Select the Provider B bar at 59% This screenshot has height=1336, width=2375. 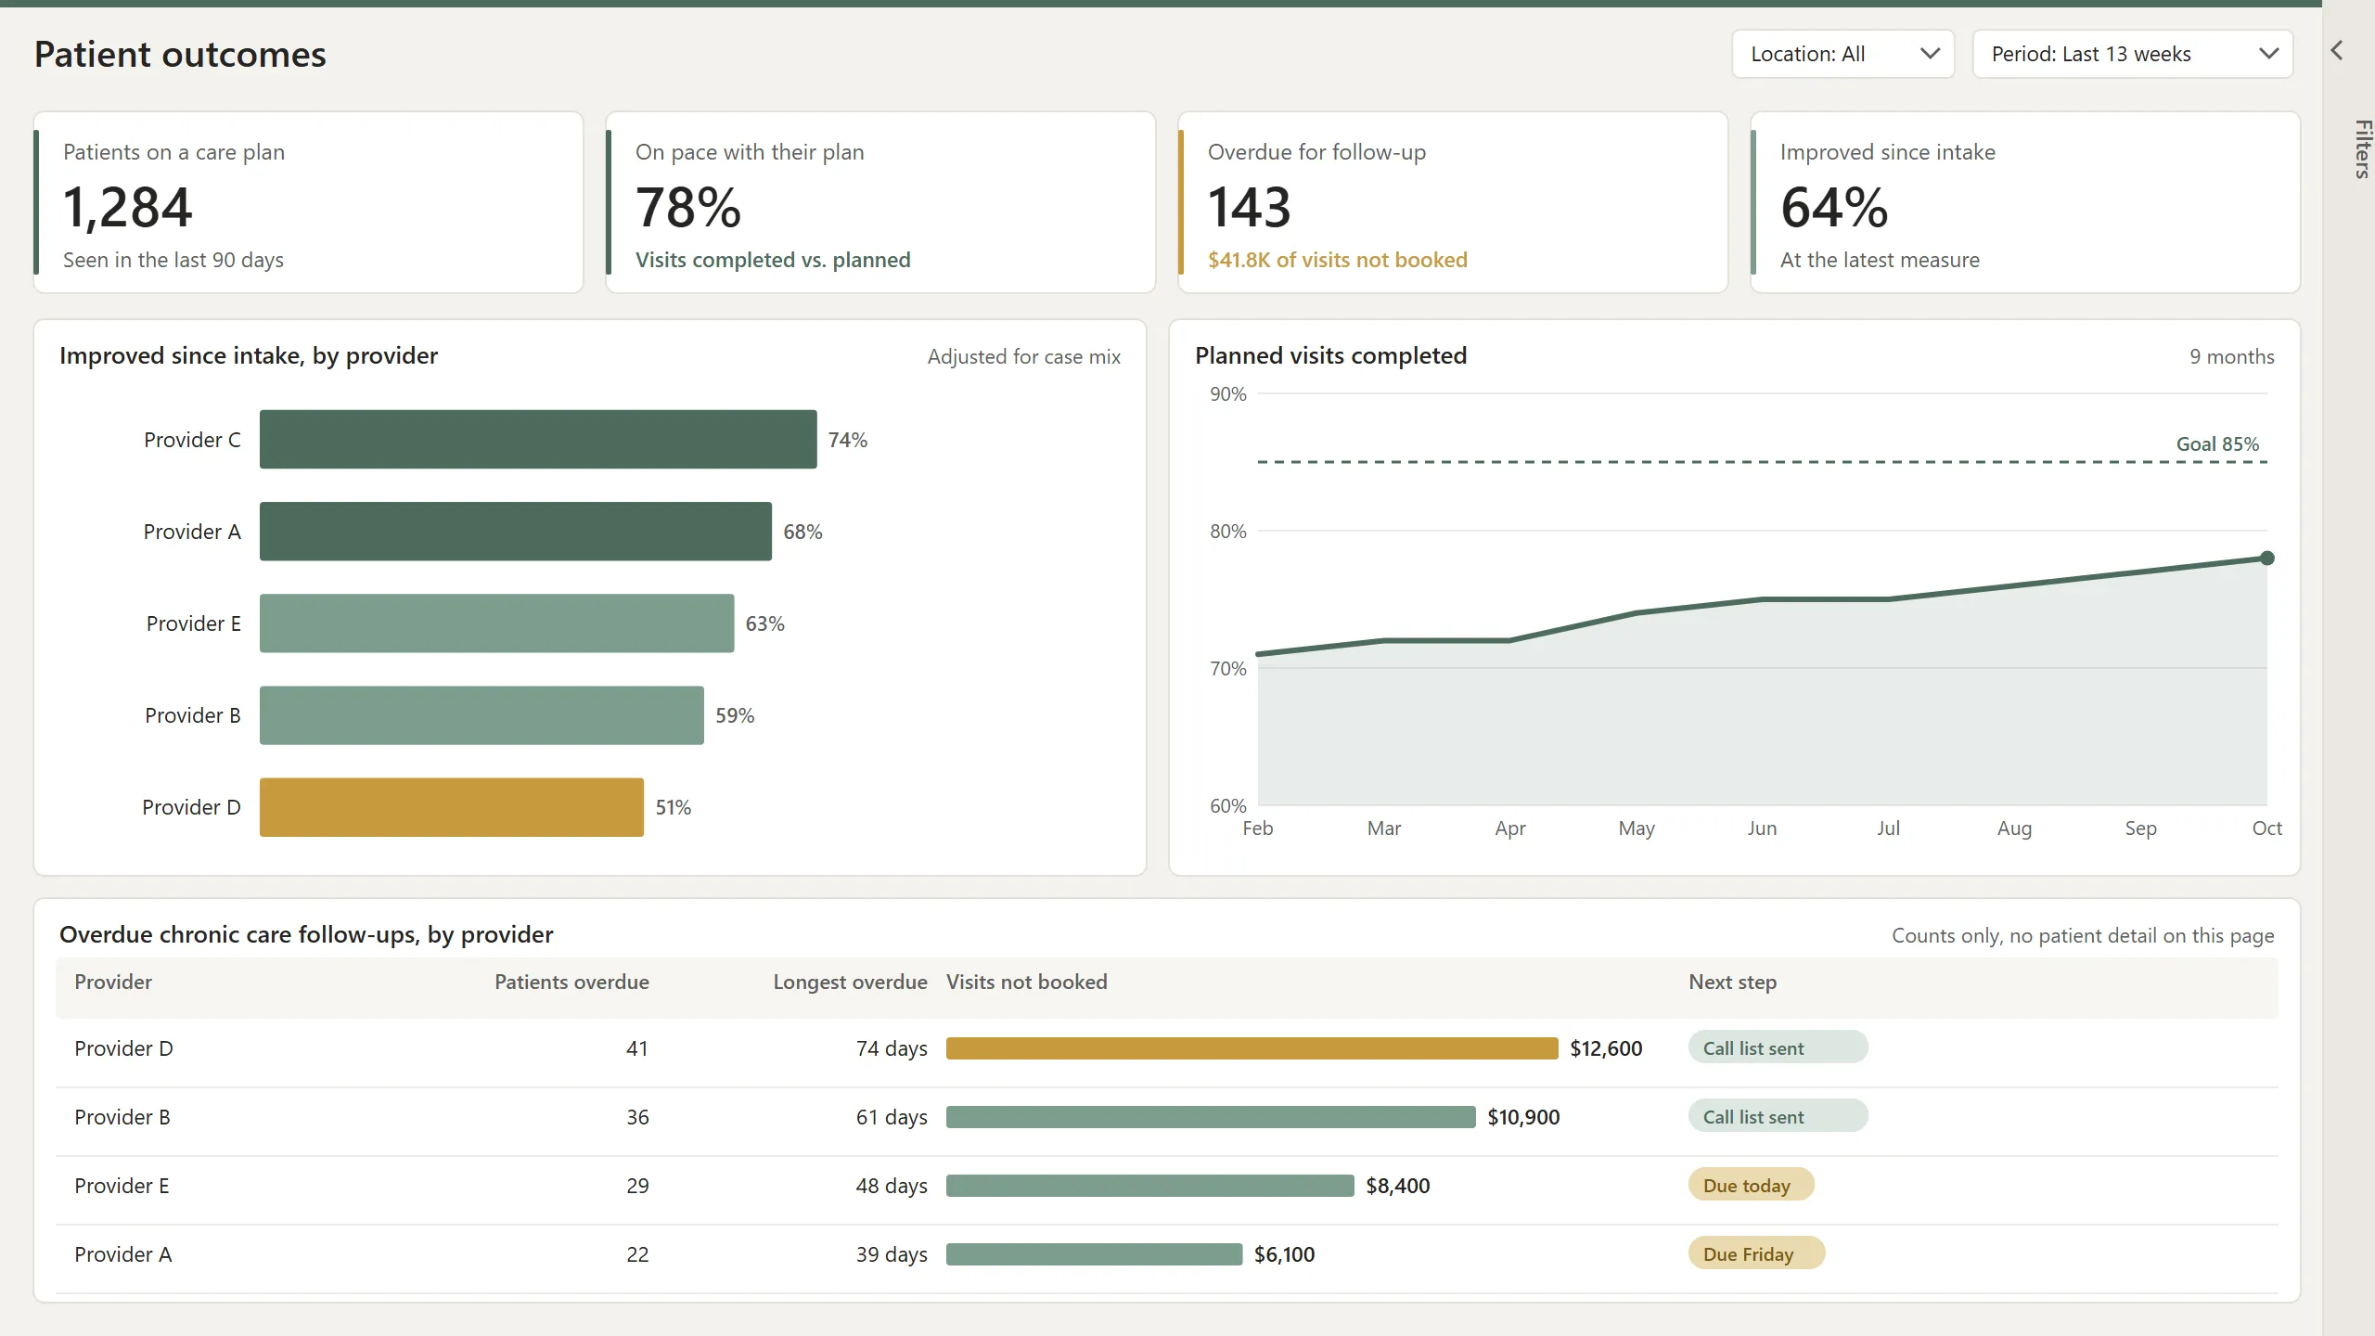tap(481, 714)
